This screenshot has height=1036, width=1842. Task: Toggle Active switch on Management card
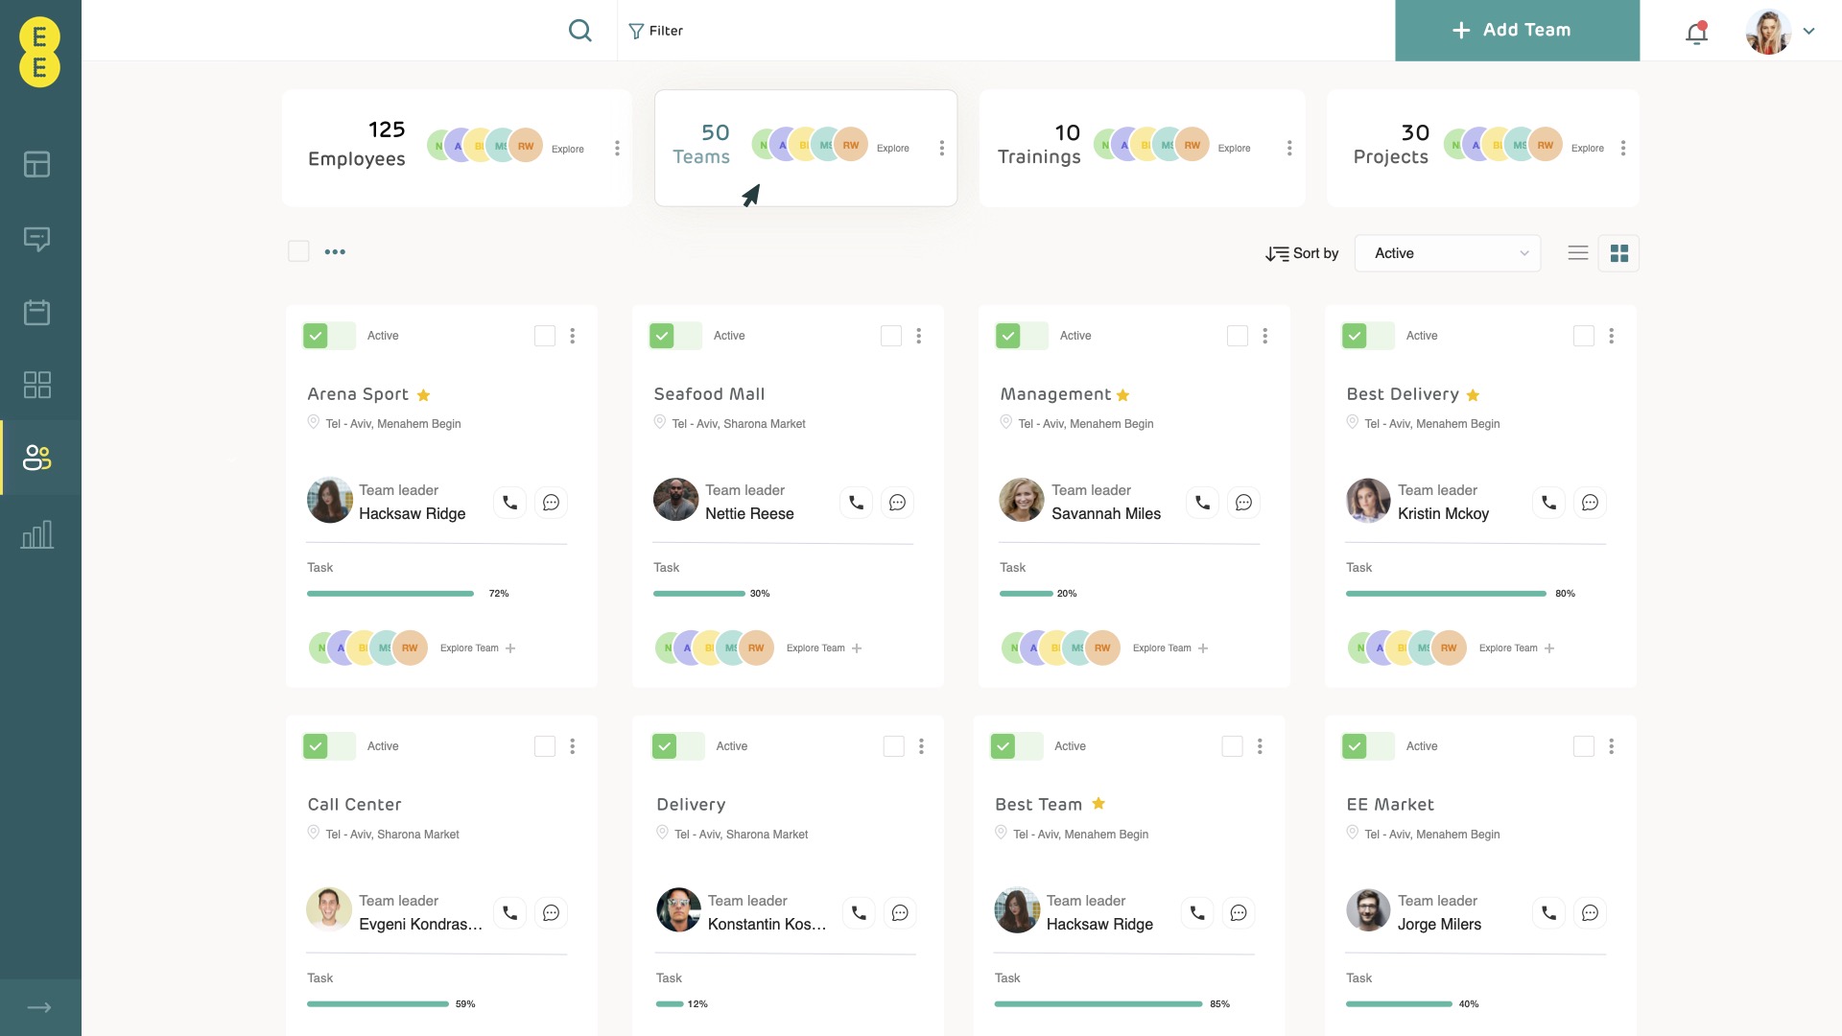1022,336
